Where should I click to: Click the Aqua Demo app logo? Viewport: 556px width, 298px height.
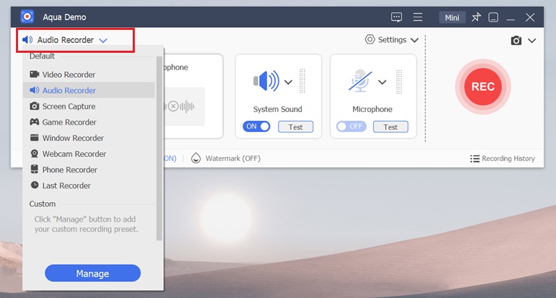[27, 17]
